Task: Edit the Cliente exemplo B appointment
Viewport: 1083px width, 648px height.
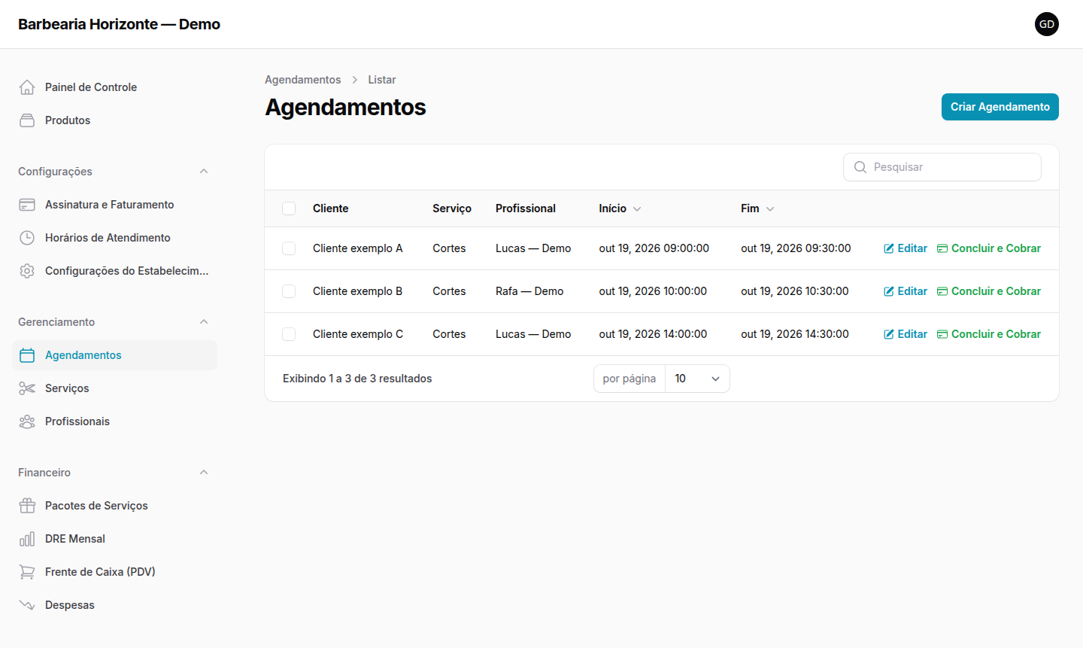Action: [906, 291]
